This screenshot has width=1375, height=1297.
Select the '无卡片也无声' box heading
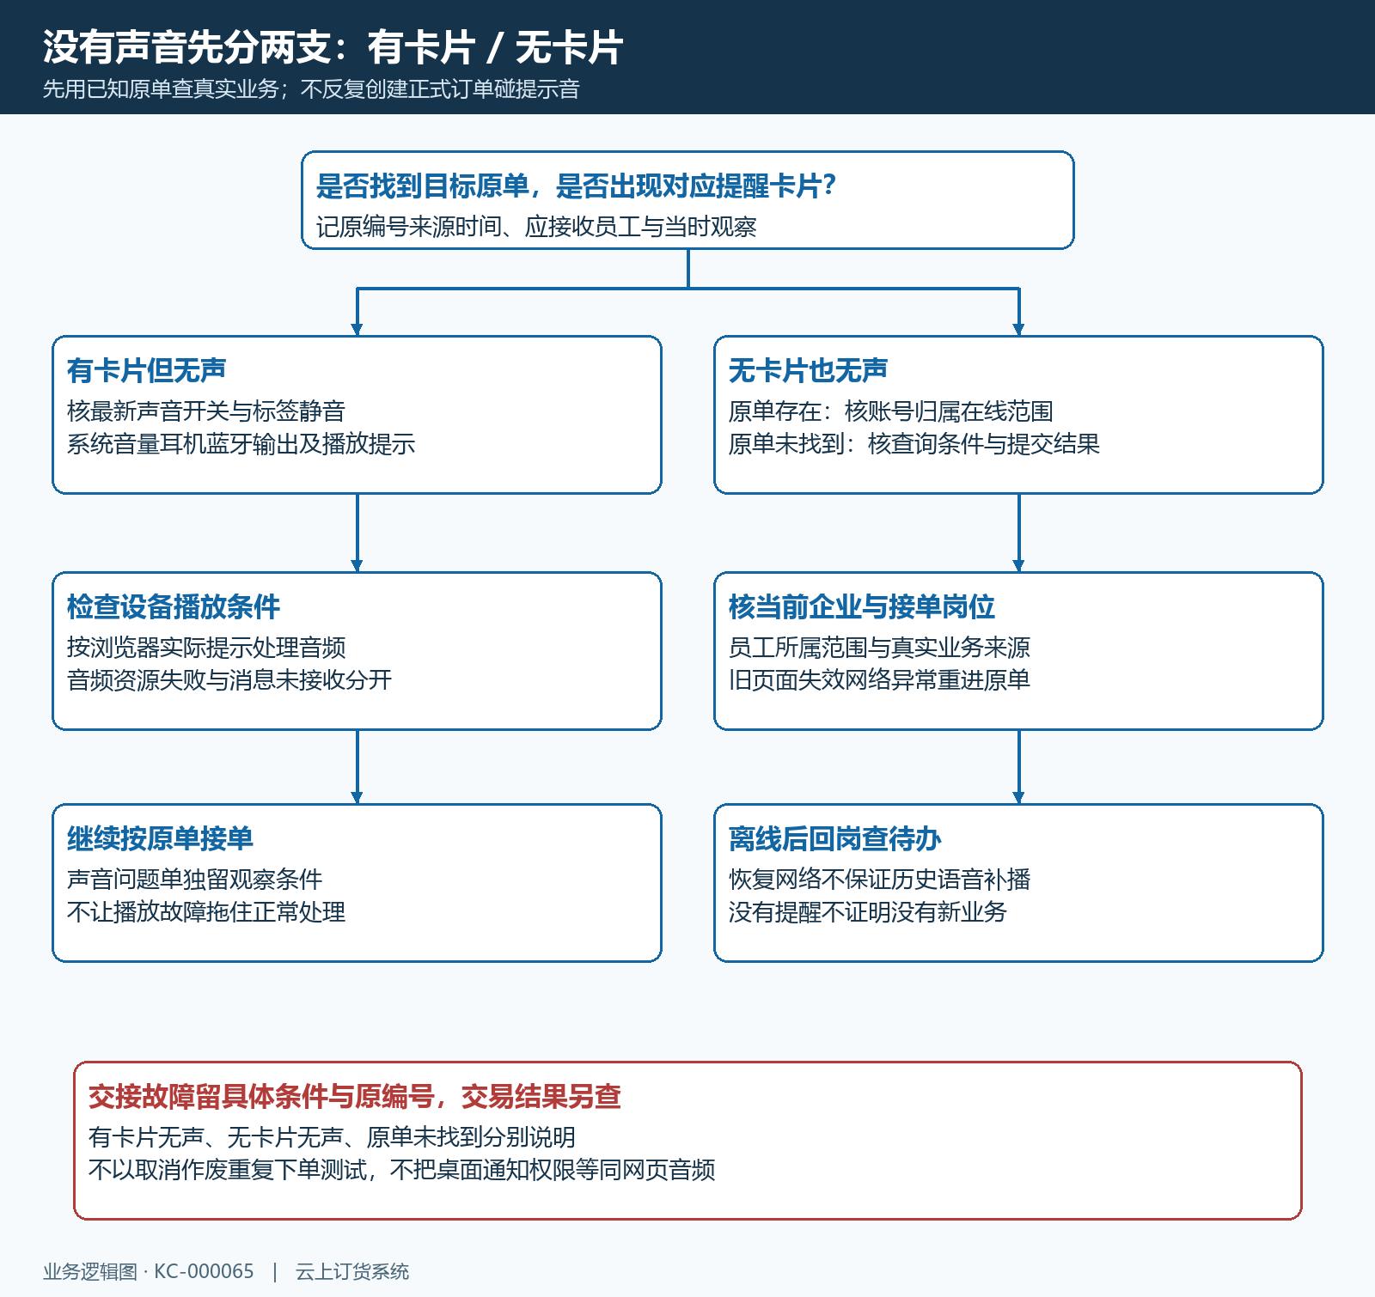coord(809,370)
